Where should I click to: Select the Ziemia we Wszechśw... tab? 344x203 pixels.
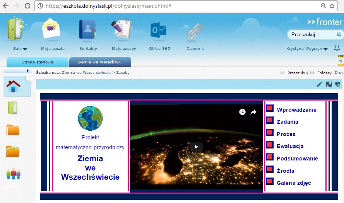pos(100,62)
